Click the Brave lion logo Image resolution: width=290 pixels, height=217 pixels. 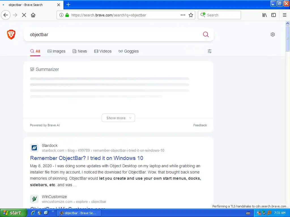tap(11, 34)
